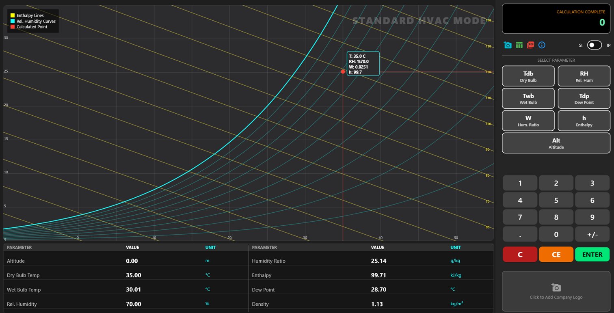Click the red calculated point on chart
Viewport: 614px width, 313px height.
point(343,71)
